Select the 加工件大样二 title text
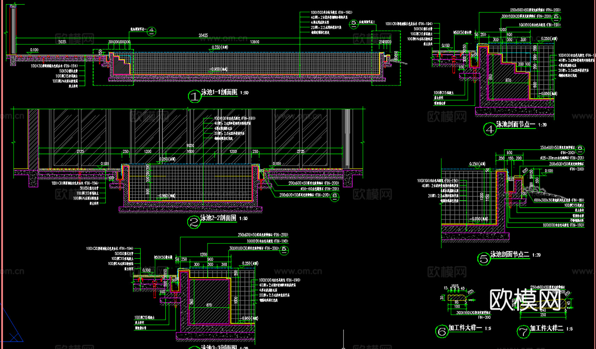 (x=546, y=328)
